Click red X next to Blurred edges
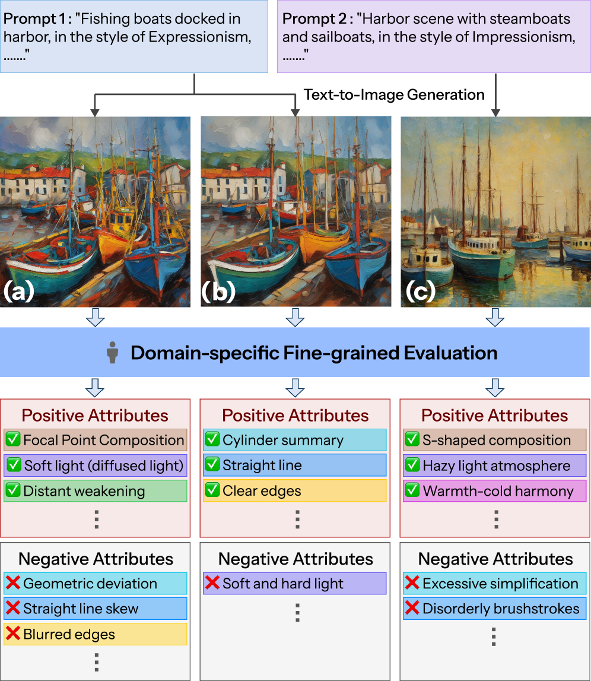This screenshot has width=591, height=681. tap(13, 634)
